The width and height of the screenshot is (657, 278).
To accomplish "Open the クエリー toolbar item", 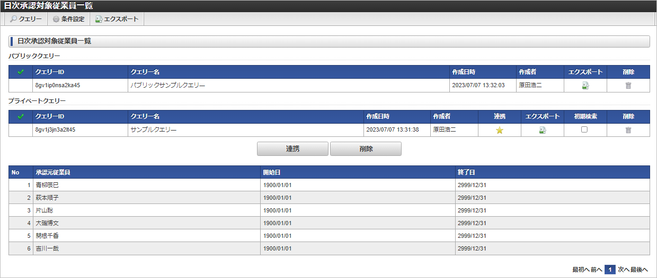I will [26, 19].
